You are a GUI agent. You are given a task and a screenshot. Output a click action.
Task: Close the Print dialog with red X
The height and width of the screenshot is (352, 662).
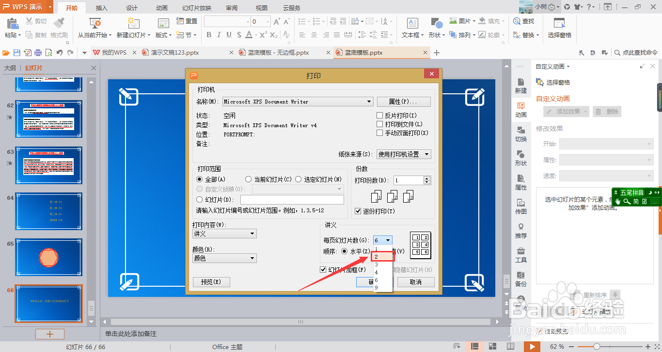click(431, 73)
